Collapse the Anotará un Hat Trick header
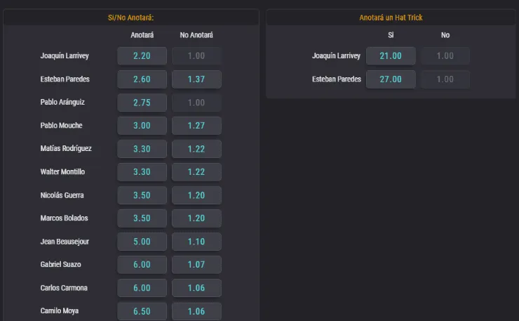This screenshot has width=519, height=321. 391,18
